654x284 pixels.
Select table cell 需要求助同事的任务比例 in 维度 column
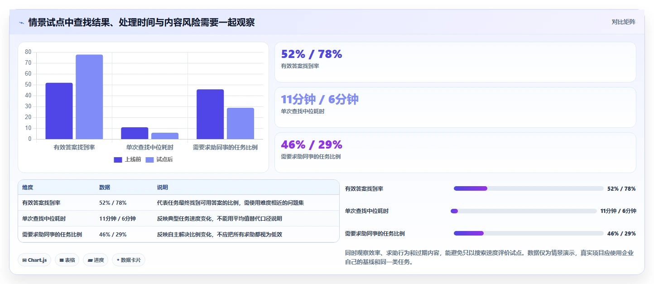pos(52,235)
